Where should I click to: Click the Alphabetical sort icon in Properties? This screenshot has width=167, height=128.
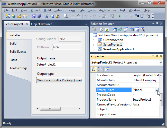tap(100, 69)
